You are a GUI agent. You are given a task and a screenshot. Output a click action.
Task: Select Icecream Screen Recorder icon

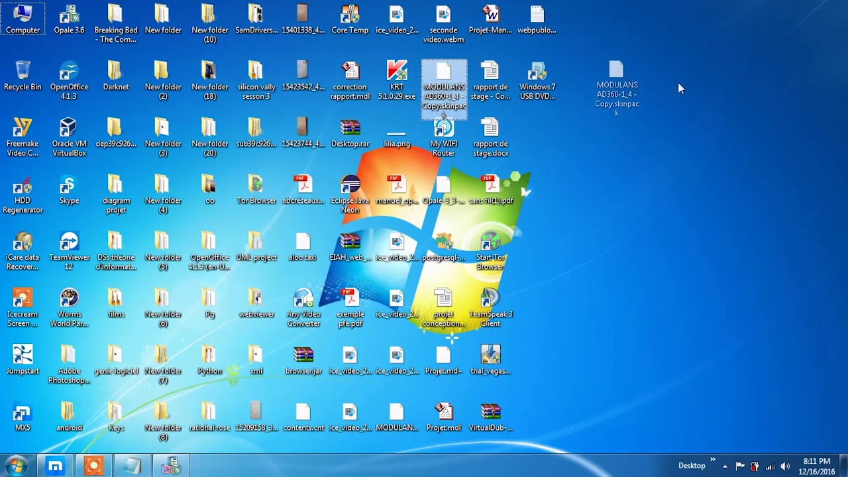tap(23, 309)
